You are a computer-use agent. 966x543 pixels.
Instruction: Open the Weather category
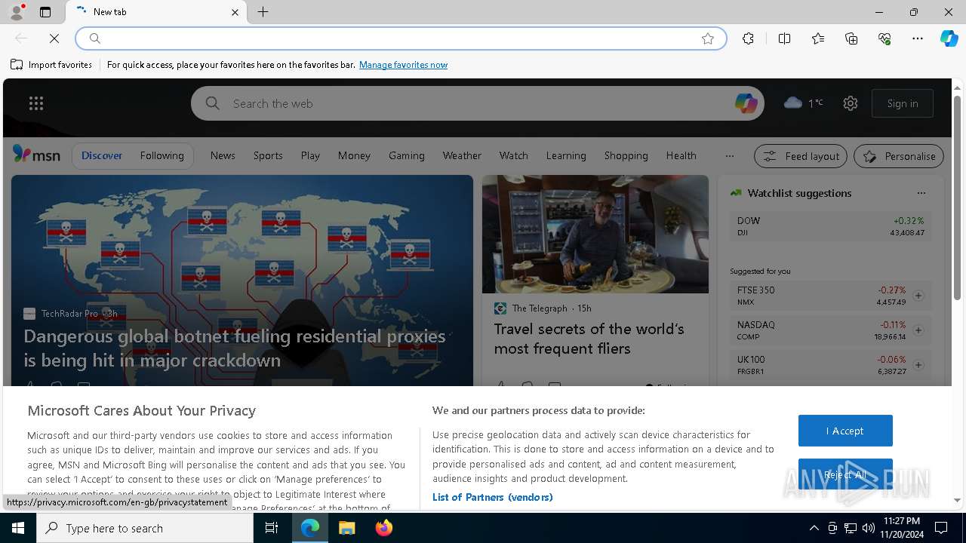(462, 155)
